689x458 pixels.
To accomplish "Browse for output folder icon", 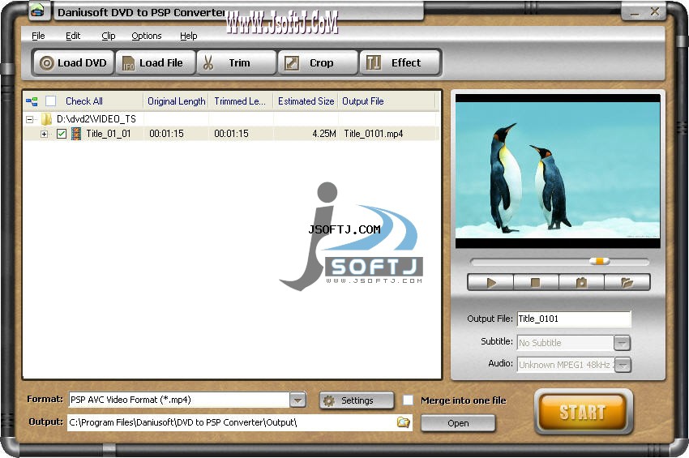I will pos(403,422).
